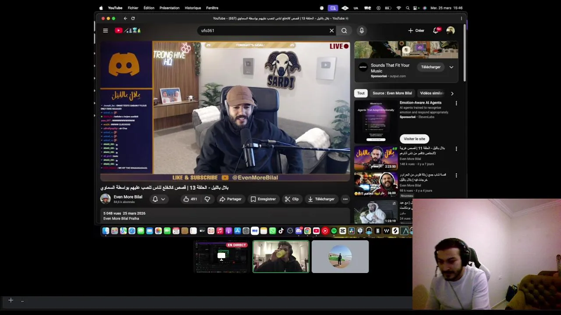The width and height of the screenshot is (561, 315).
Task: Select Source : Even More Bilal chip
Action: (x=392, y=93)
